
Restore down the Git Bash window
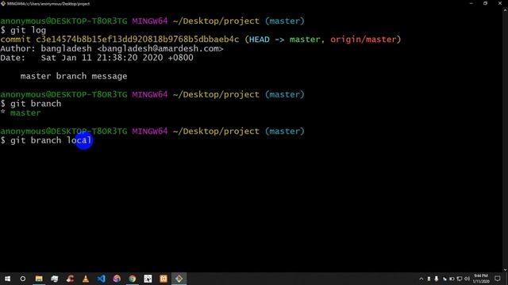[x=485, y=3]
